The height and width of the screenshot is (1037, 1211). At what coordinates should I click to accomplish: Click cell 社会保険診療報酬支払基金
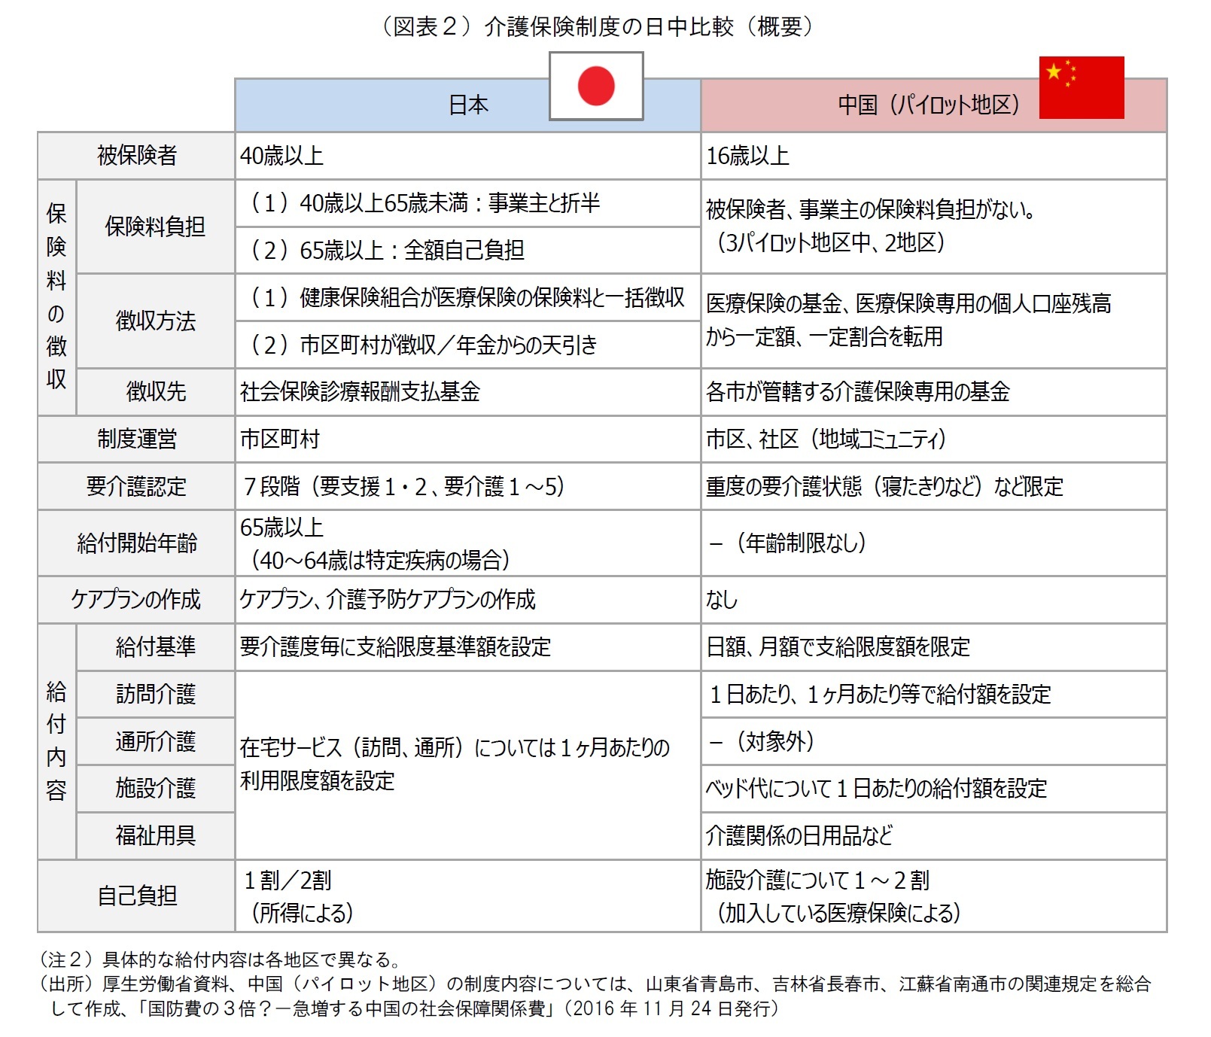click(468, 392)
